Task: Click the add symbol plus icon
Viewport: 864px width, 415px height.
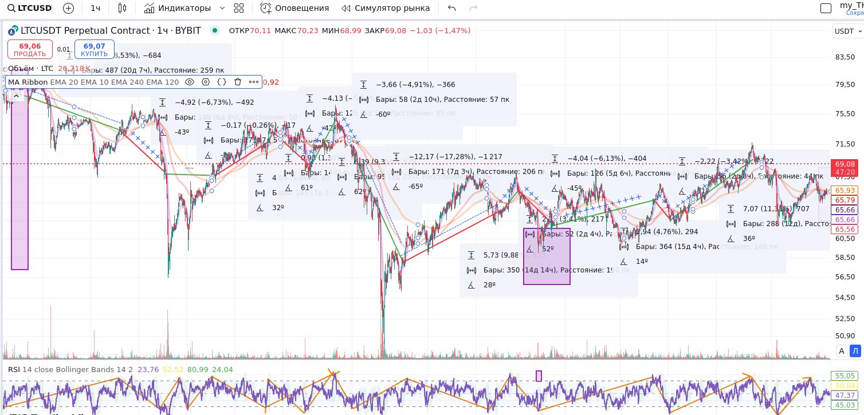Action: tap(68, 8)
